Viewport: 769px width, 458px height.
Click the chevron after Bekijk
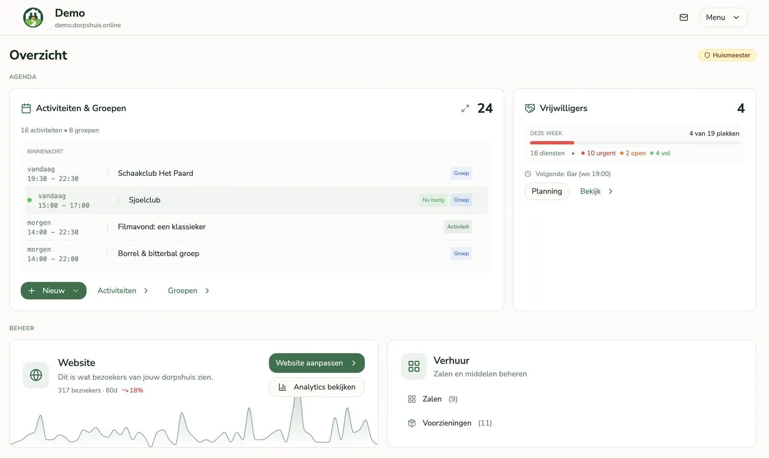(x=610, y=191)
